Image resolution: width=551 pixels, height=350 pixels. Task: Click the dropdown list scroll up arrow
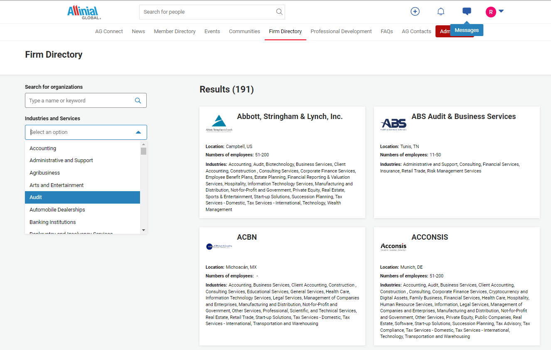point(143,144)
